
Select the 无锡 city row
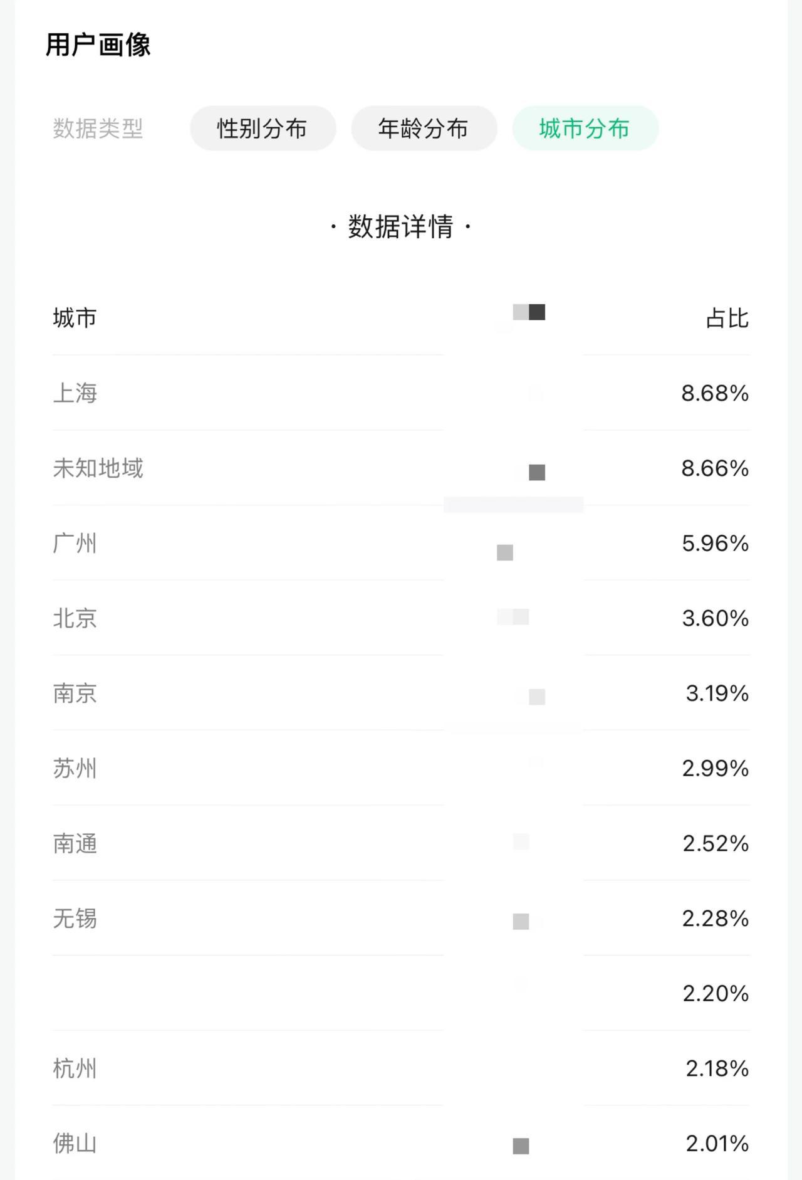pos(401,919)
